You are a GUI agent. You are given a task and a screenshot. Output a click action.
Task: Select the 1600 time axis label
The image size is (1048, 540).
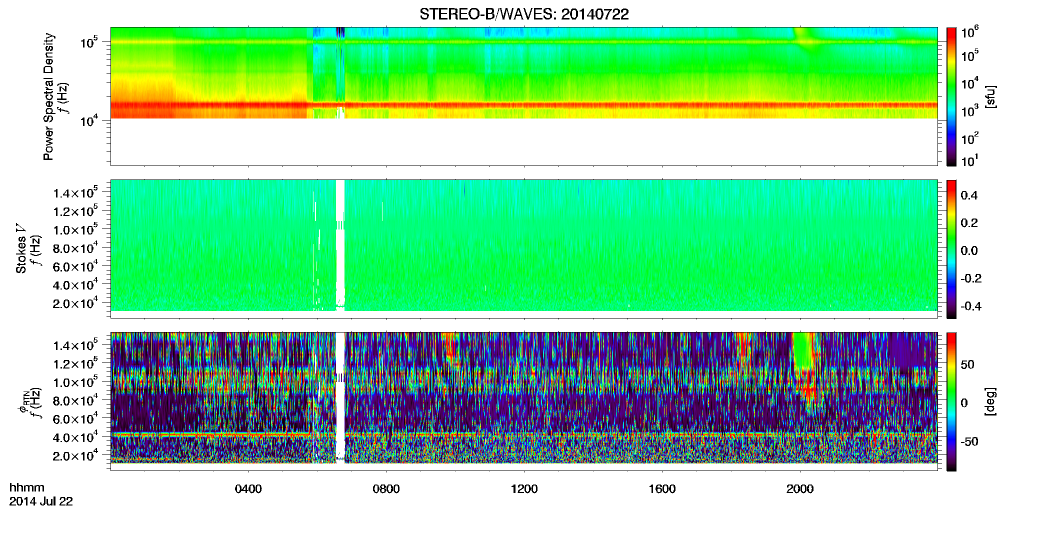point(662,489)
